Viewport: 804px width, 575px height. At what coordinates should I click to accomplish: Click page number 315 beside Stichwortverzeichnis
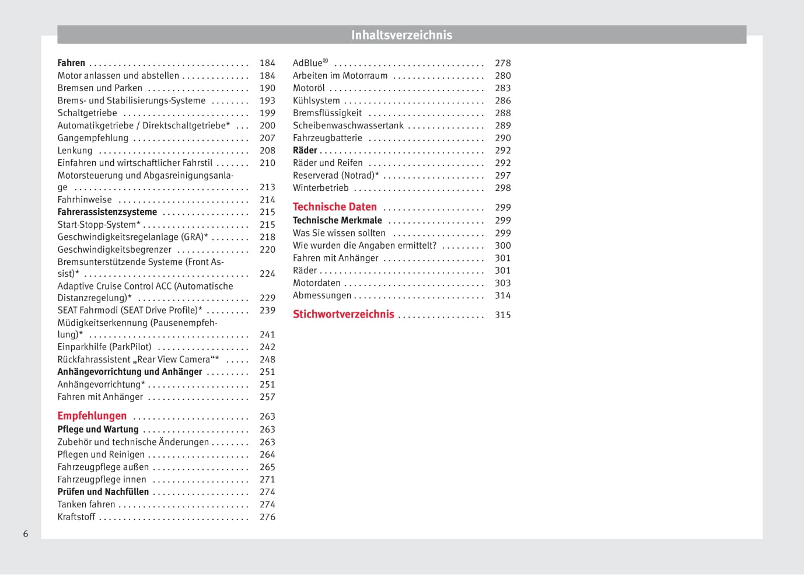pos(502,315)
